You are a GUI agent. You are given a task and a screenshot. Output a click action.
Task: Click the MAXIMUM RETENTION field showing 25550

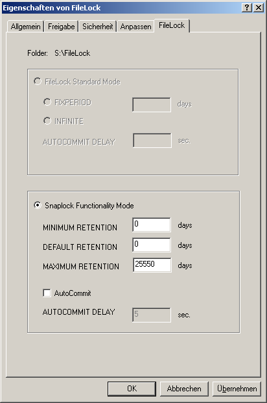pos(152,265)
